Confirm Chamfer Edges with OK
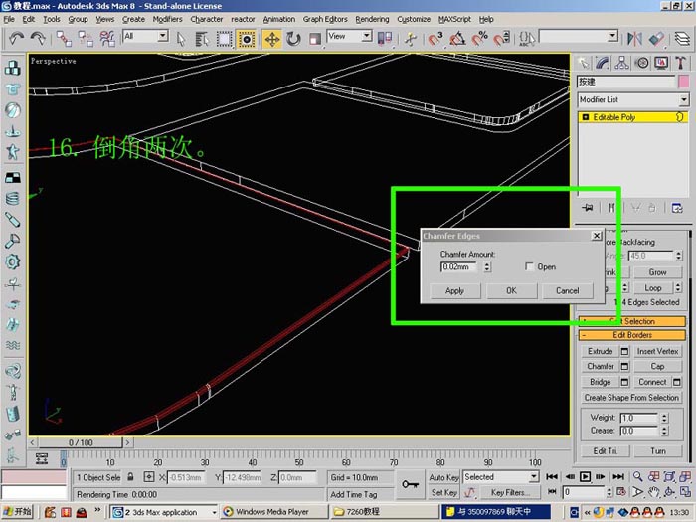The width and height of the screenshot is (696, 522). point(511,291)
